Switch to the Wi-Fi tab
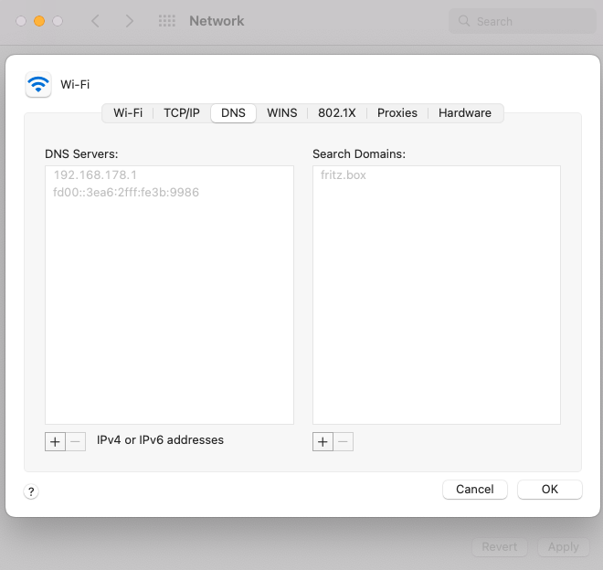 (x=128, y=113)
